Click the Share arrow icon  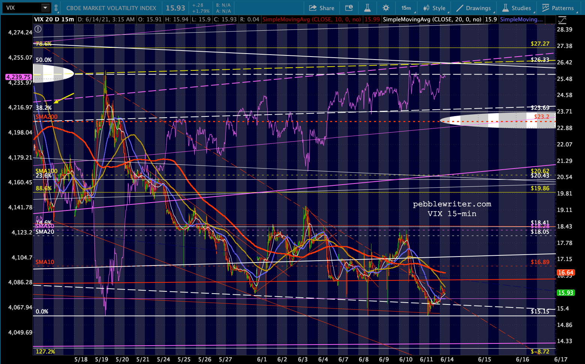click(x=313, y=8)
